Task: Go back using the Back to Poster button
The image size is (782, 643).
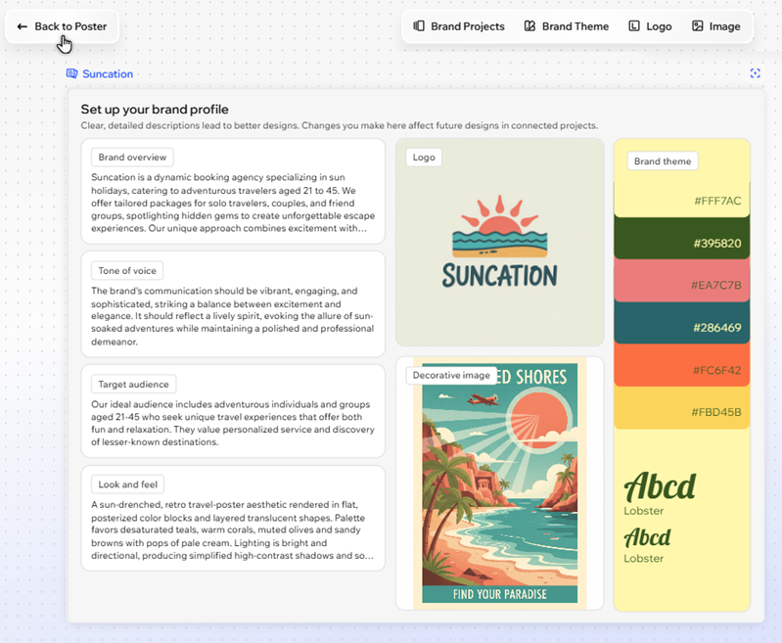Action: click(62, 26)
